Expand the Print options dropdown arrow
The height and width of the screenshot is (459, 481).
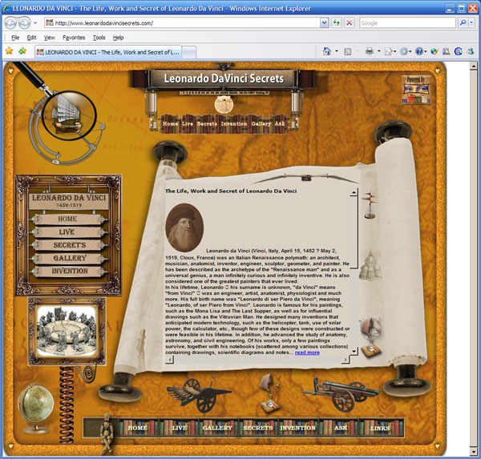(x=378, y=51)
